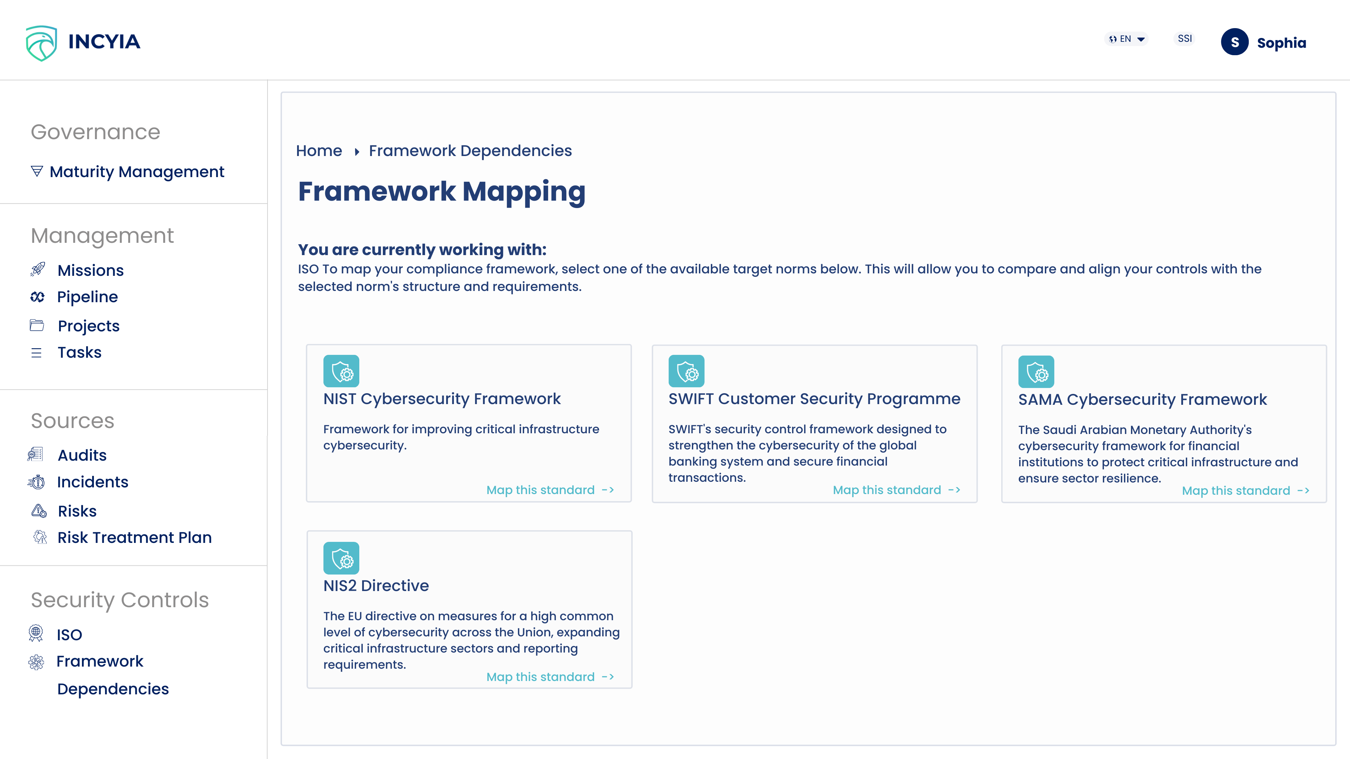Viewport: 1350px width, 759px height.
Task: Click the Incidents stopwatch icon
Action: click(x=37, y=482)
